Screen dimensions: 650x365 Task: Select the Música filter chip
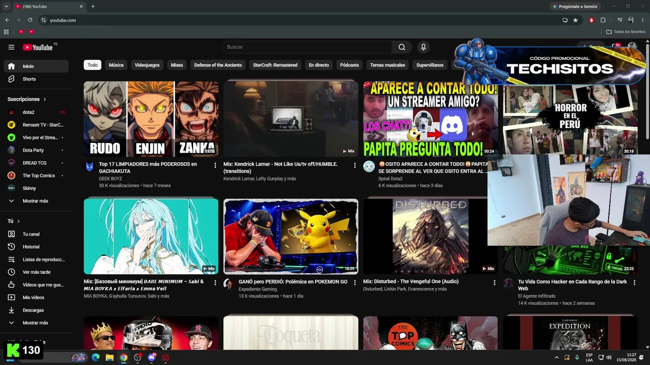(x=116, y=65)
